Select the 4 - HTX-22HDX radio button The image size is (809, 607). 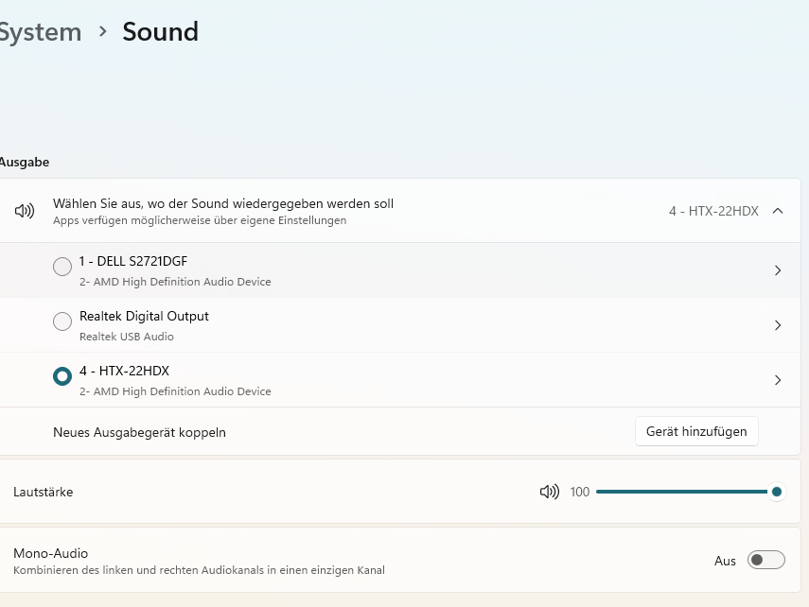pos(62,376)
